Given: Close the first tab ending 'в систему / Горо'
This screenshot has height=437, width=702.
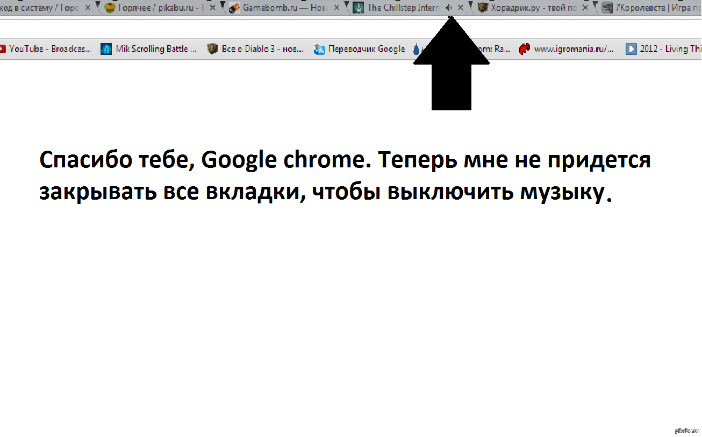Looking at the screenshot, I should point(88,8).
